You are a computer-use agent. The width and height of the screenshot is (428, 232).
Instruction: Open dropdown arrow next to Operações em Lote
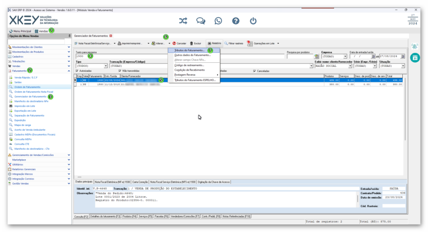click(x=278, y=43)
